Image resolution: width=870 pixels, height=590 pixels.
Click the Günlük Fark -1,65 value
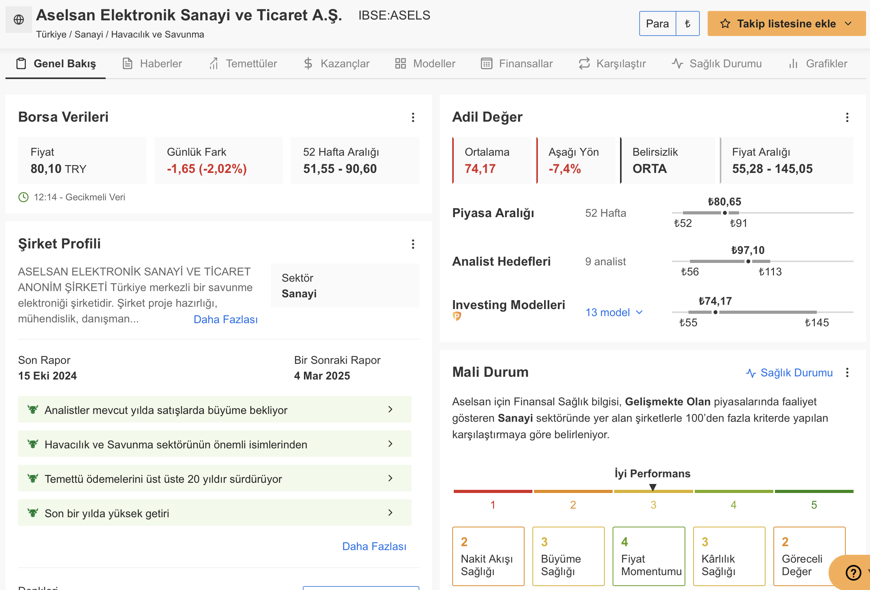tap(207, 169)
